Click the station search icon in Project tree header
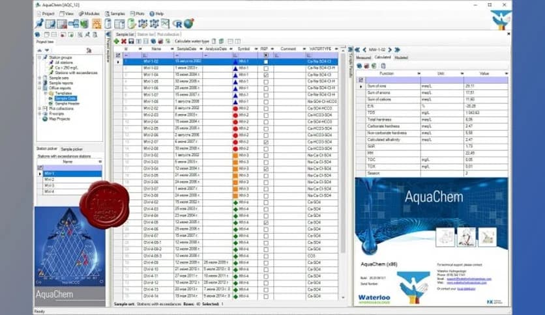The height and width of the screenshot is (315, 545). point(89,51)
